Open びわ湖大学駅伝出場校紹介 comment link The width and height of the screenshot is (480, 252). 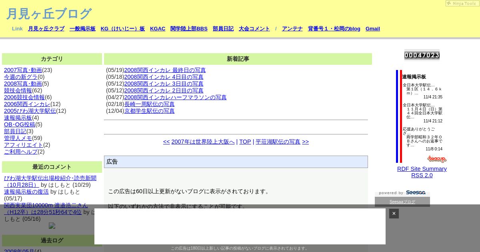50,181
